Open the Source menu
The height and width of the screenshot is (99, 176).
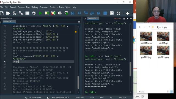tap(21, 7)
